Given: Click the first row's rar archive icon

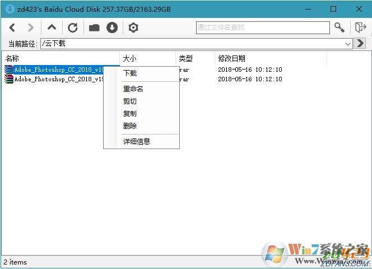Looking at the screenshot, I should pos(9,69).
